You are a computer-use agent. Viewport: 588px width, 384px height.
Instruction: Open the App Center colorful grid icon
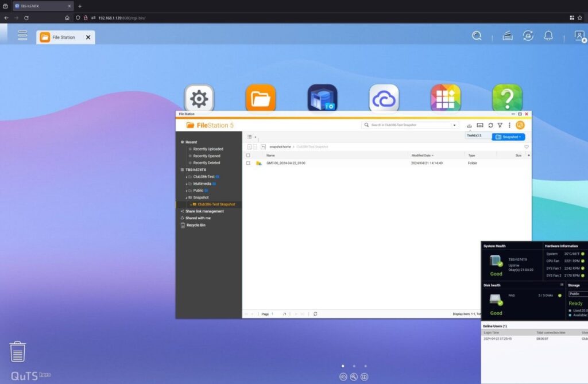[446, 99]
